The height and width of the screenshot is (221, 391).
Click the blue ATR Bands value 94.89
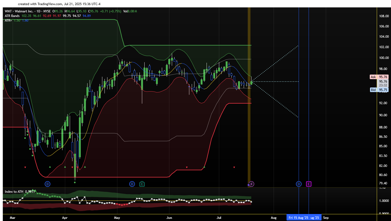[87, 16]
